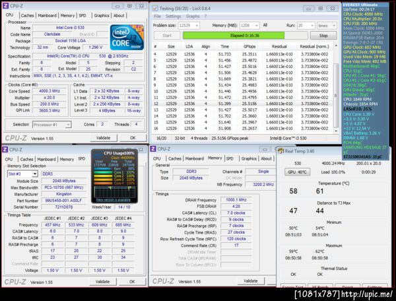Click Manufacturer value Kingston in SPD window
The image size is (396, 301).
[x=63, y=194]
